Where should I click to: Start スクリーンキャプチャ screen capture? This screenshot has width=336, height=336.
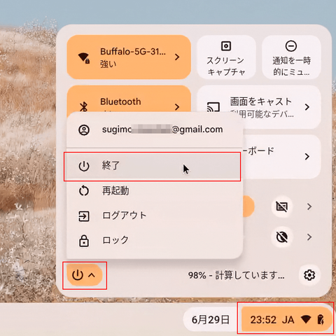226,57
